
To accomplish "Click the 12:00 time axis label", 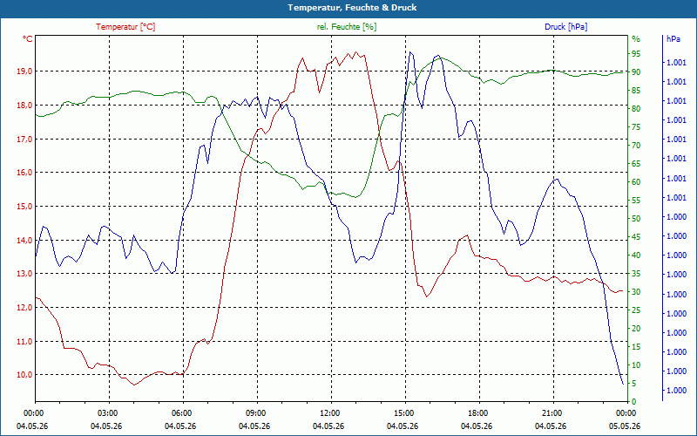I will [330, 413].
